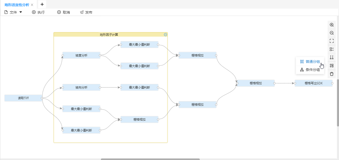
Task: Select the 读取Tiff node
Action: click(x=23, y=98)
